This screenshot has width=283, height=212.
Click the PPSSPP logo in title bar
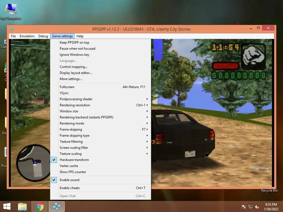click(x=12, y=29)
